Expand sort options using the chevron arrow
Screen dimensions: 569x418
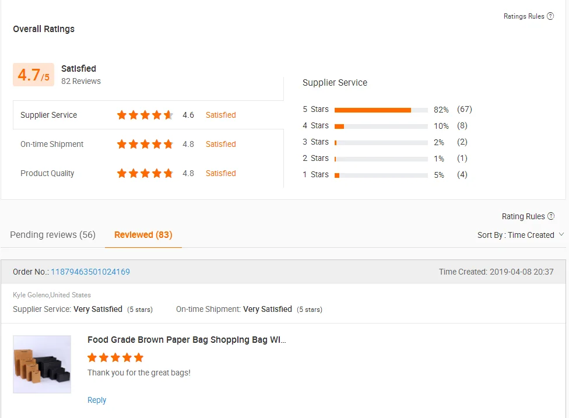[x=561, y=234]
